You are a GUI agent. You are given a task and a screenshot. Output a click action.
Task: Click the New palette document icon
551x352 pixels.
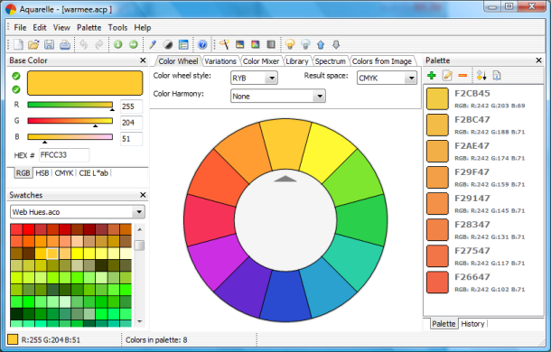click(18, 44)
